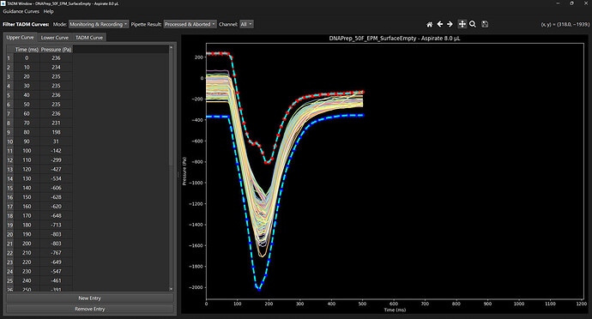This screenshot has height=319, width=592.
Task: Reset plot view with Home icon
Action: coord(429,24)
